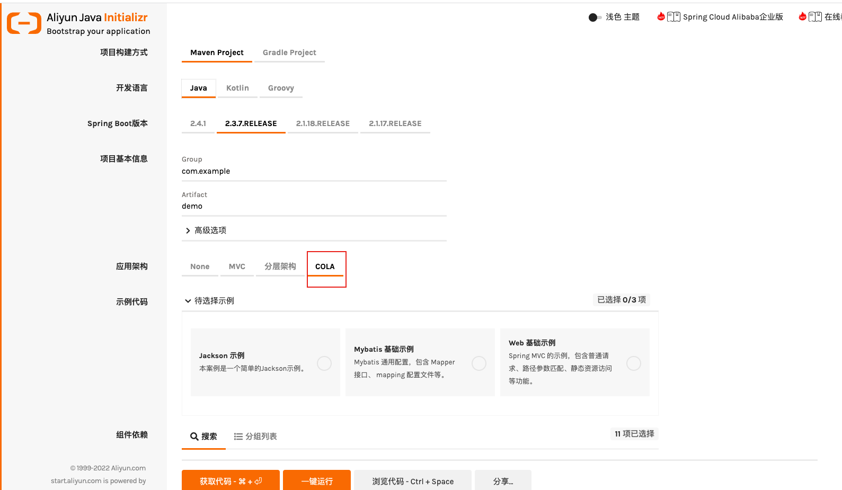The height and width of the screenshot is (490, 842).
Task: Open the 分组列表 dependencies tab
Action: 255,436
